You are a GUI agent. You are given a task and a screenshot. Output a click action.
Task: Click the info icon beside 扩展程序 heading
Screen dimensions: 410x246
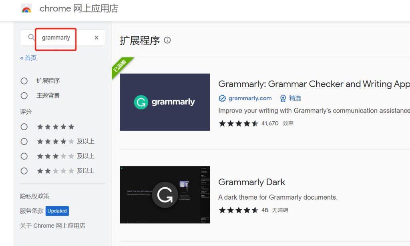(x=167, y=40)
